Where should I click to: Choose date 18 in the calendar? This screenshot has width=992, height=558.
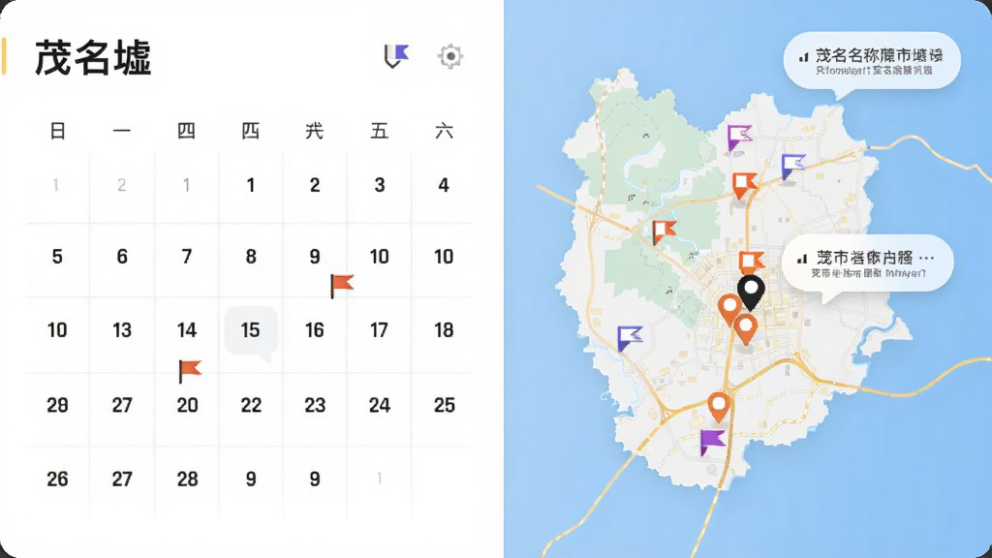pos(444,330)
